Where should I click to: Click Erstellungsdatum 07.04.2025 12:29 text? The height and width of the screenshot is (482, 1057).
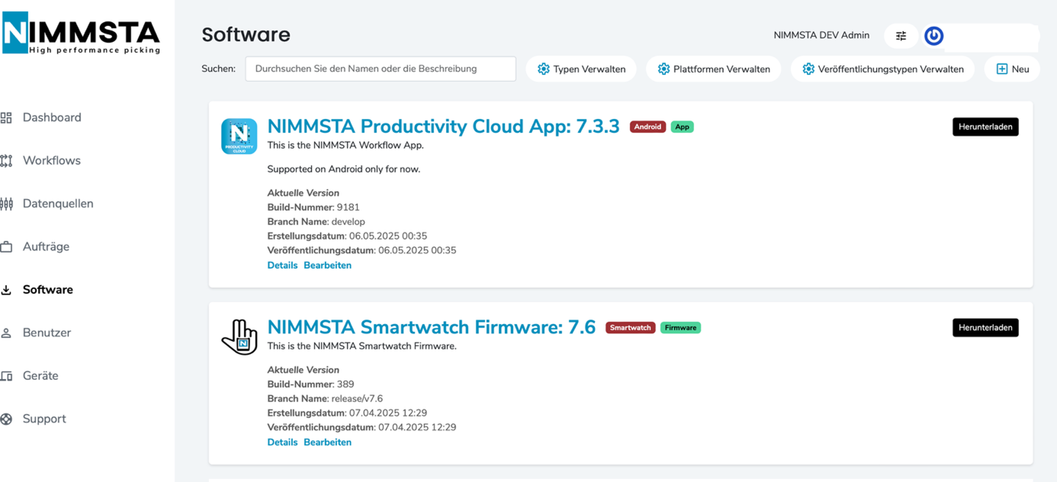347,413
